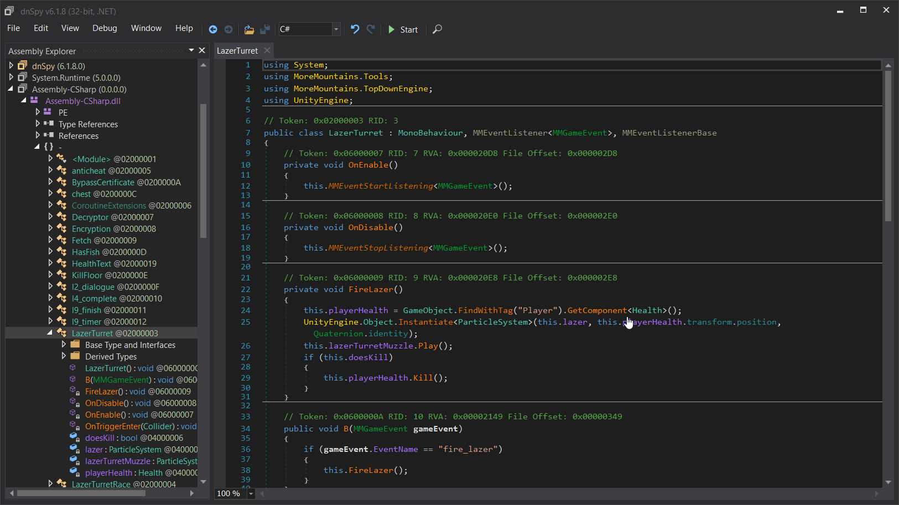Image resolution: width=899 pixels, height=505 pixels.
Task: Click the FireLazer method name on line 22
Action: [x=371, y=289]
